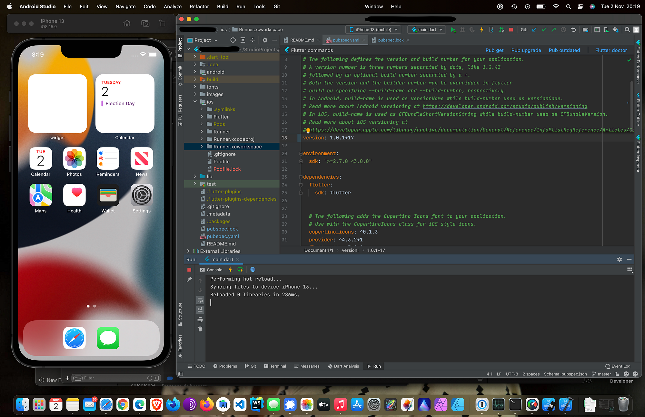Collapse the ios folder
Viewport: 645px width, 417px height.
pos(195,102)
